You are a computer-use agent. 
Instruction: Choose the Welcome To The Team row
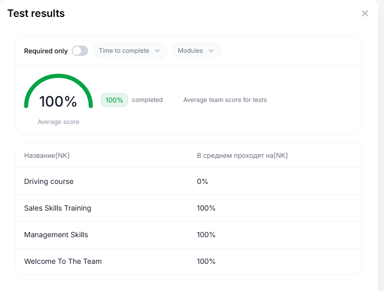(x=63, y=261)
